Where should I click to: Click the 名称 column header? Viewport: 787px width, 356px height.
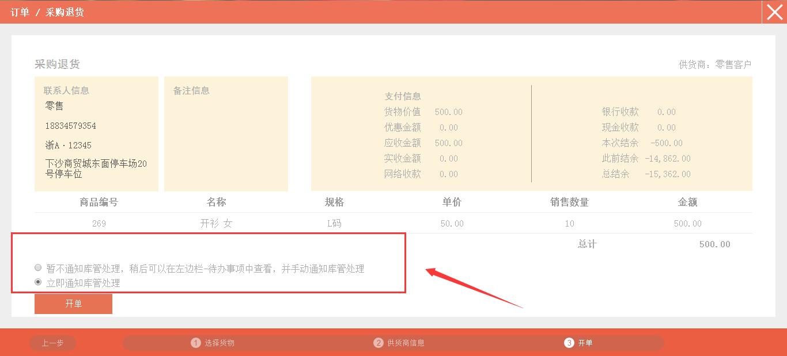[x=216, y=202]
